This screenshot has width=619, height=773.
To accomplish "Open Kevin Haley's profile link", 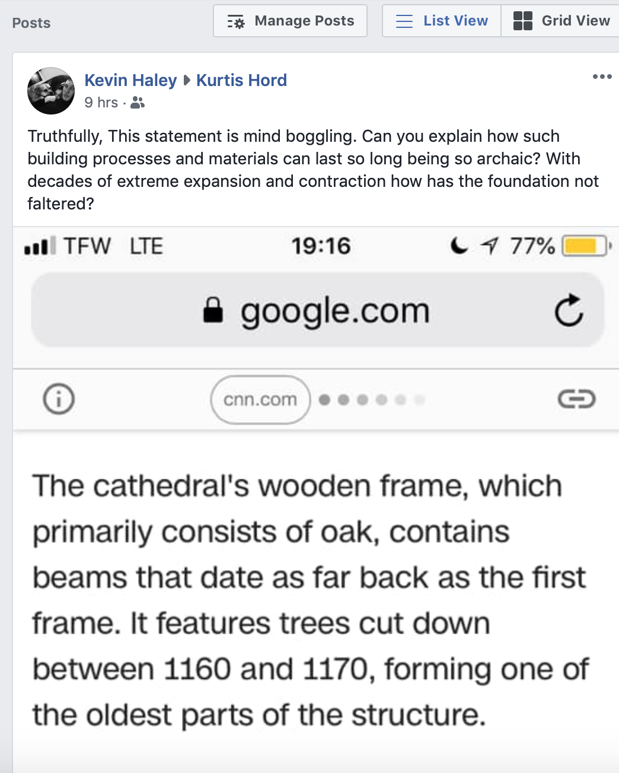I will 130,80.
